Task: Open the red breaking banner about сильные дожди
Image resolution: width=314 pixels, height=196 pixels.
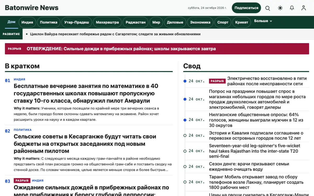Action: 157,49
